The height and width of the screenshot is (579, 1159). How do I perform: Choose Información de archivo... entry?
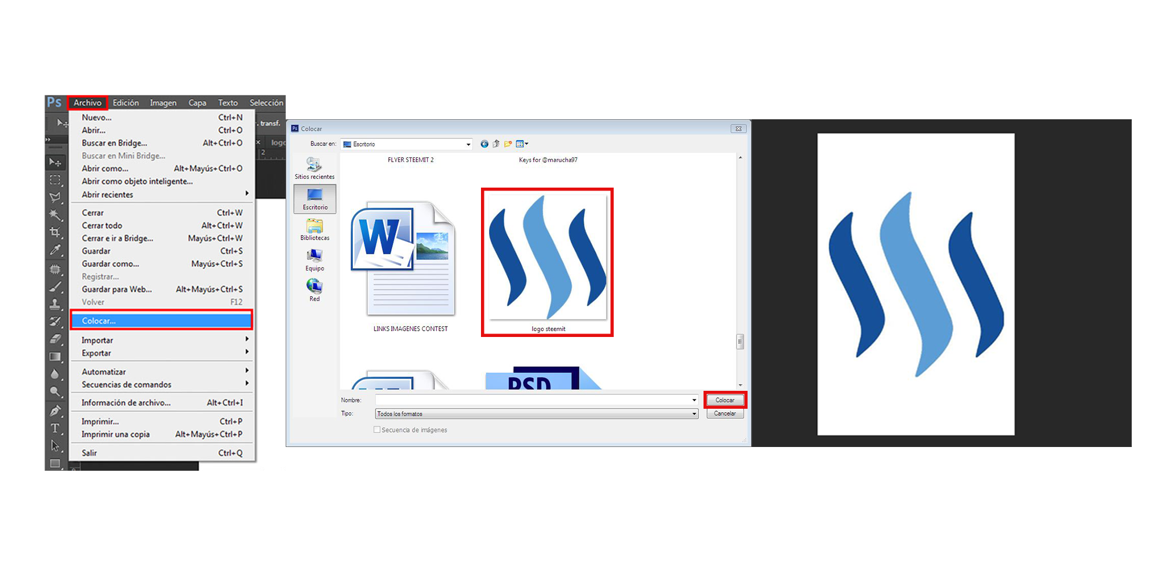pos(162,403)
